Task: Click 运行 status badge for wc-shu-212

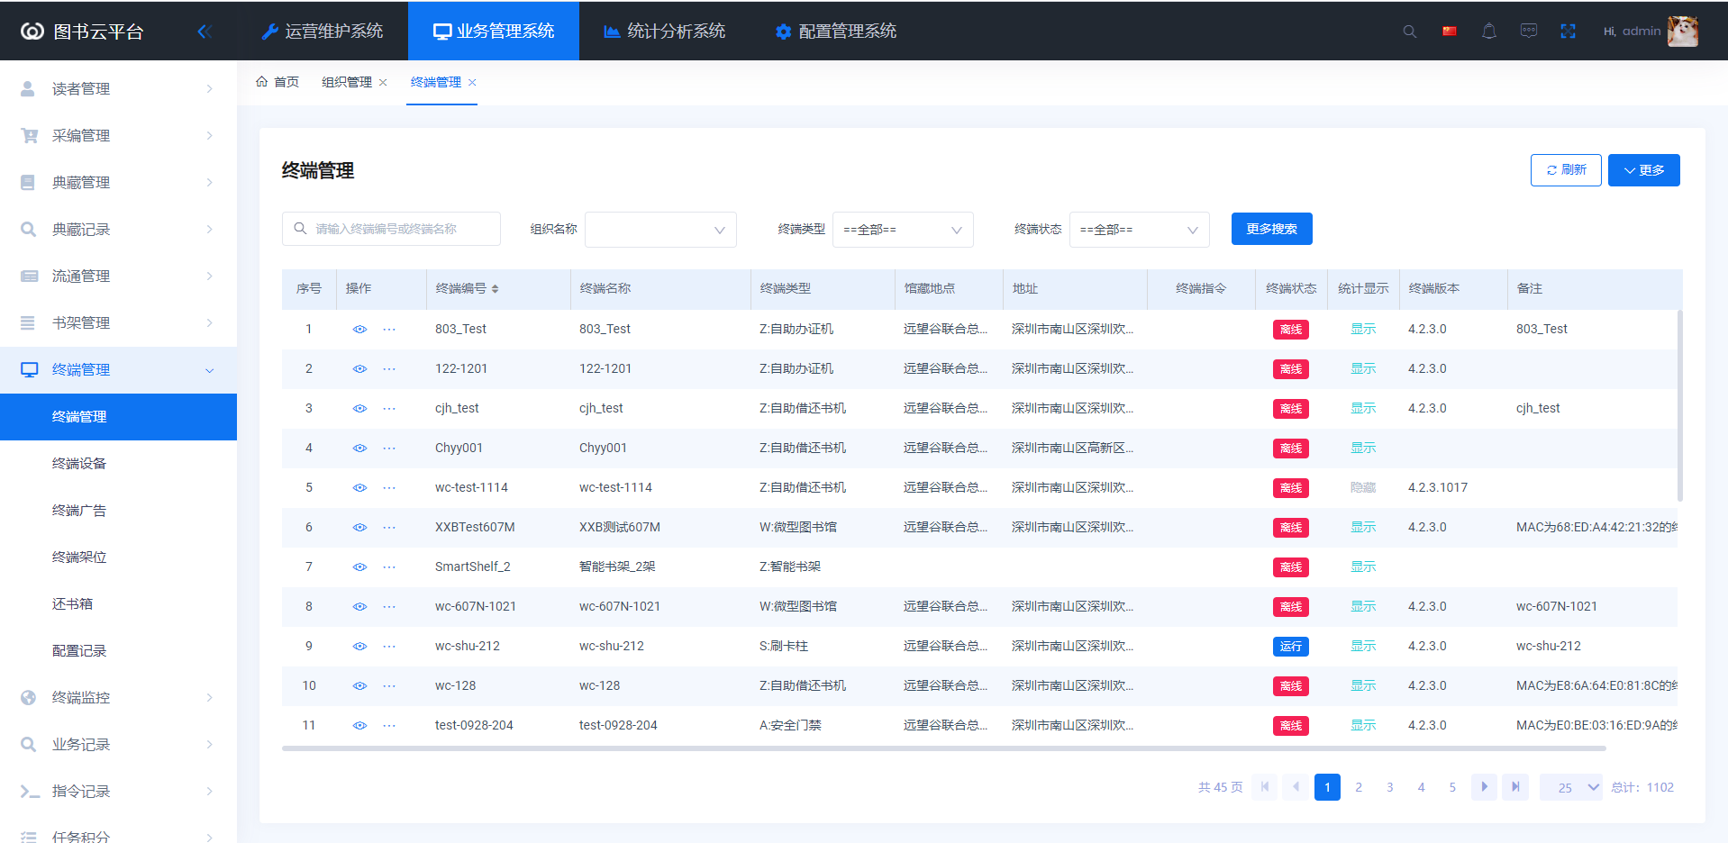Action: point(1291,647)
